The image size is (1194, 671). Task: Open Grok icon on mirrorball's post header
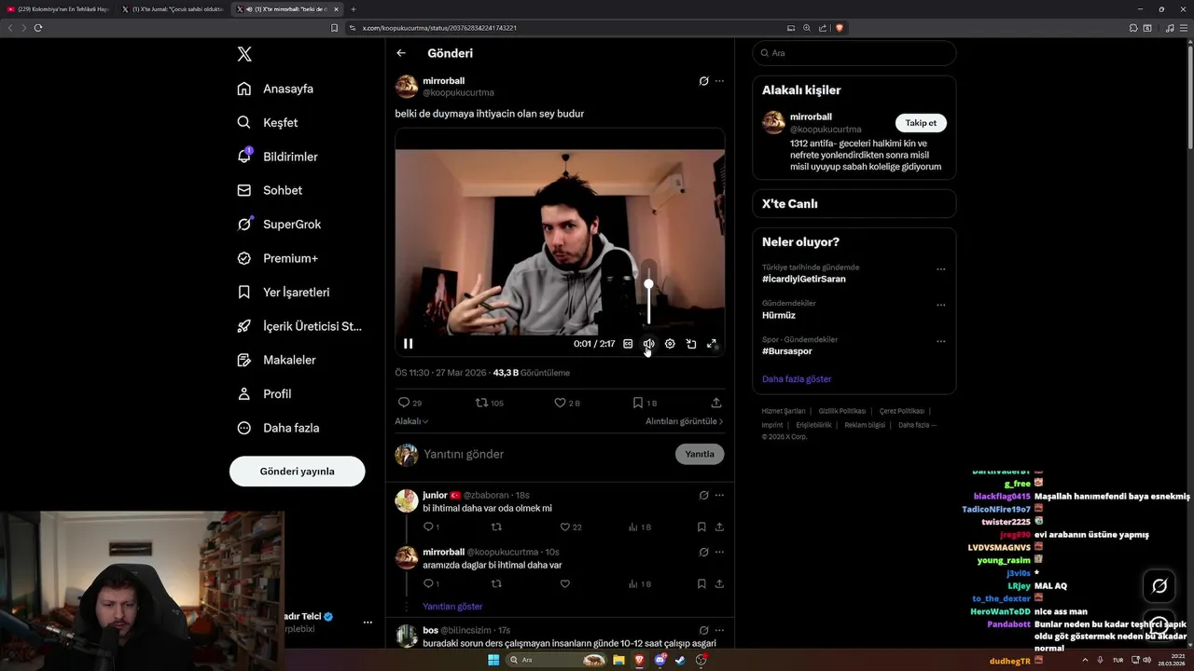703,81
